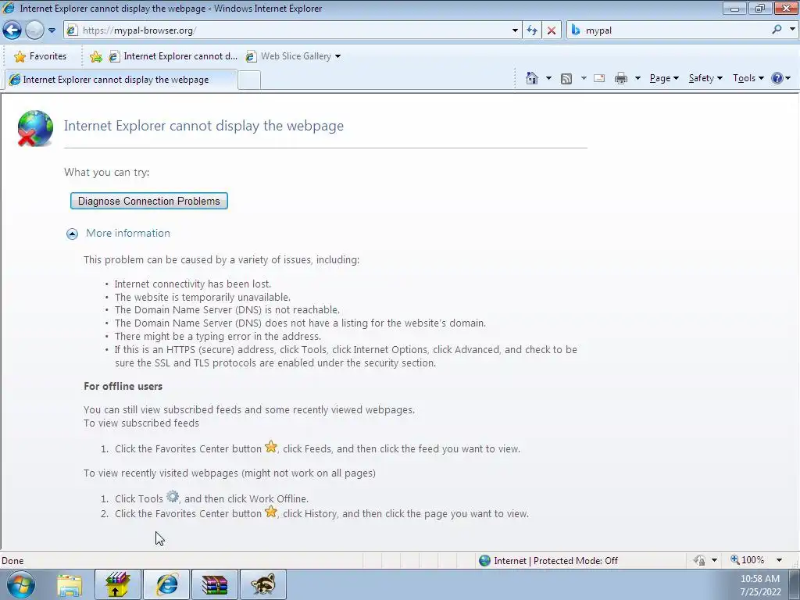Expand the status bar security dropdown arrow

point(714,560)
